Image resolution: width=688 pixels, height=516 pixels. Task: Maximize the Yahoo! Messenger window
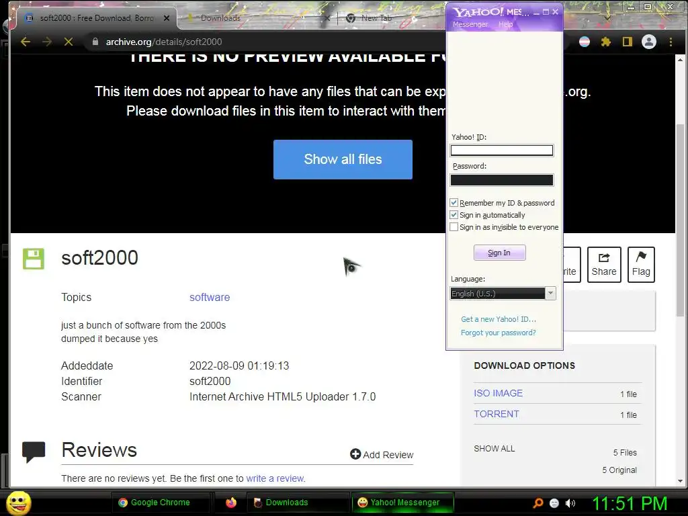[x=546, y=12]
